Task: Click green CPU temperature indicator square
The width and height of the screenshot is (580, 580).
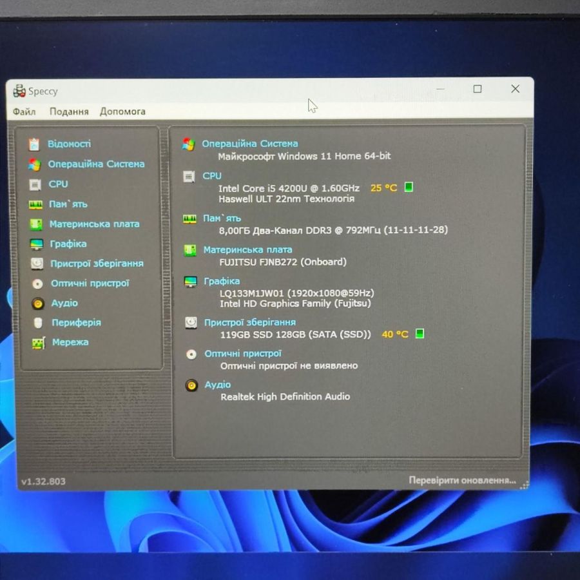Action: 409,187
